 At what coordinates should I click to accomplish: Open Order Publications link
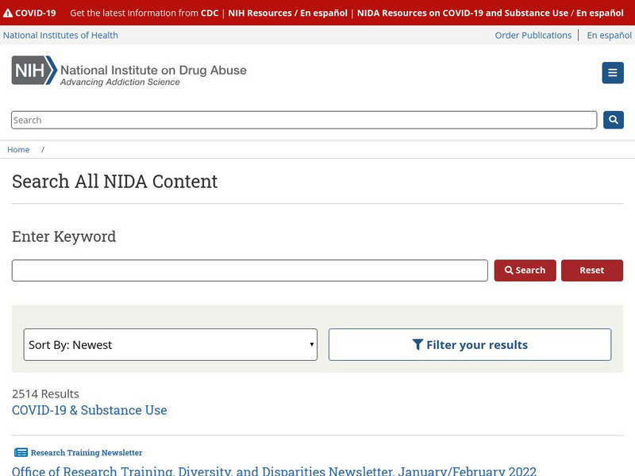click(x=533, y=35)
